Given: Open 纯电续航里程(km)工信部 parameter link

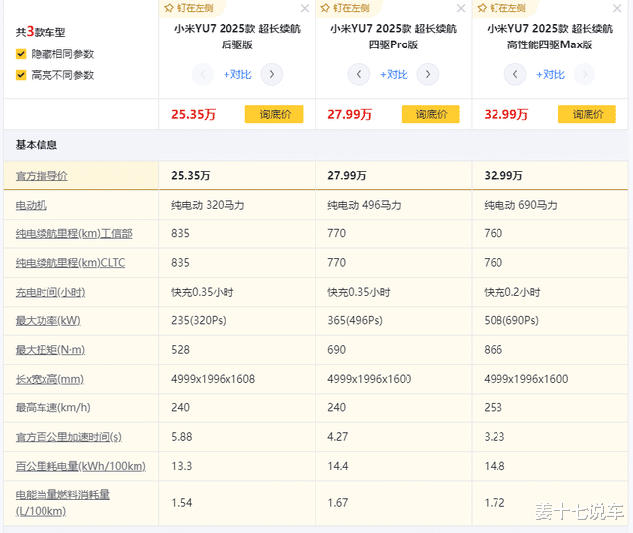Looking at the screenshot, I should pyautogui.click(x=74, y=234).
